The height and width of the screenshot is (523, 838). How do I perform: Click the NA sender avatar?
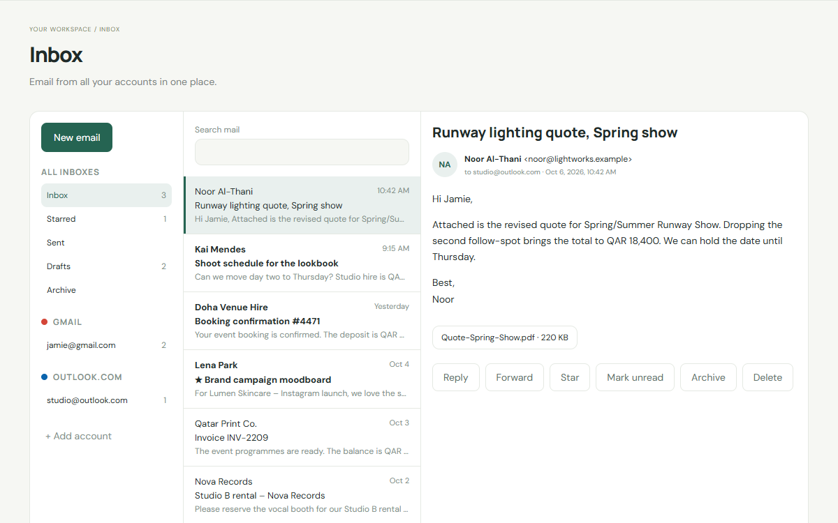pyautogui.click(x=445, y=165)
